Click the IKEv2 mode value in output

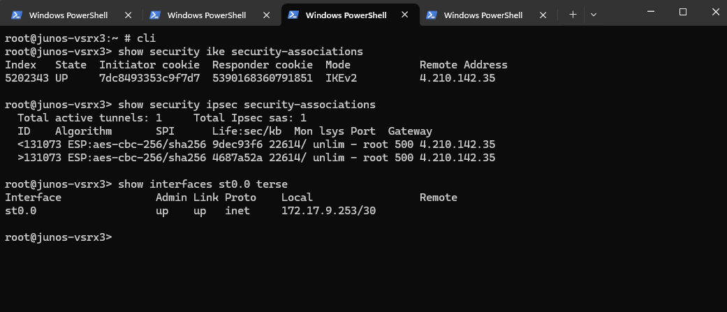point(342,78)
